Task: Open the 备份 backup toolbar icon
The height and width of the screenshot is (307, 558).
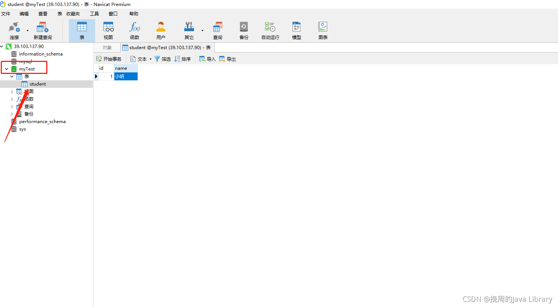Action: (244, 30)
